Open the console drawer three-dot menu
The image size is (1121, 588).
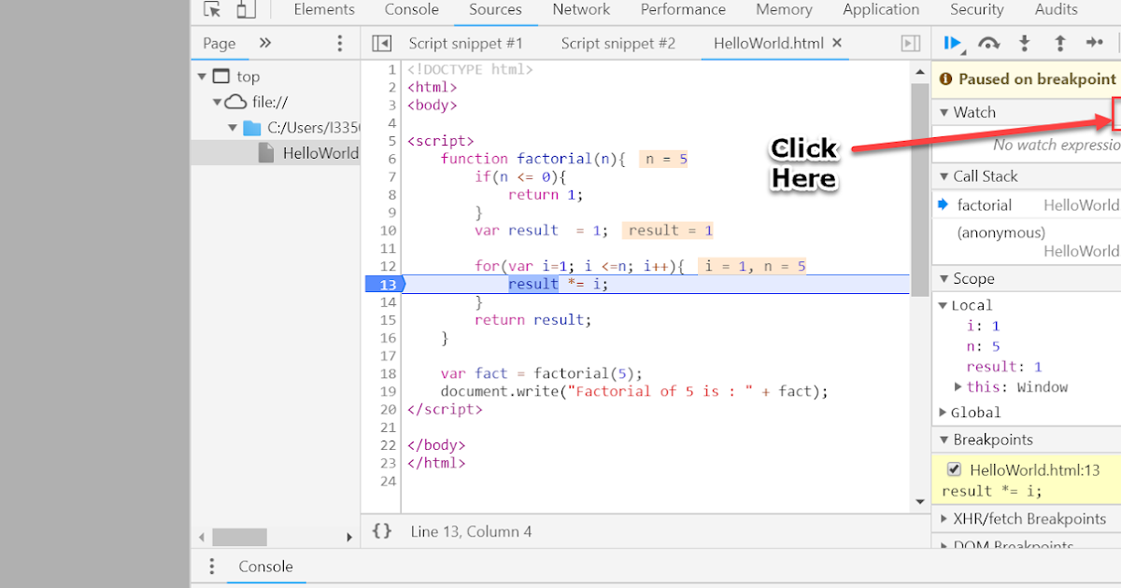point(212,567)
